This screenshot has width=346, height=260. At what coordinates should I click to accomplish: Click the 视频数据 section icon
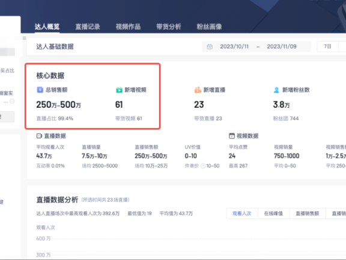pos(232,136)
